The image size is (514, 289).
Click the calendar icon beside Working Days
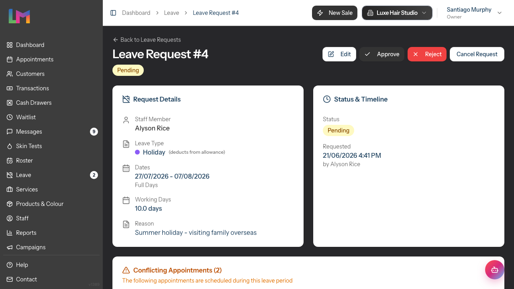pos(126,200)
